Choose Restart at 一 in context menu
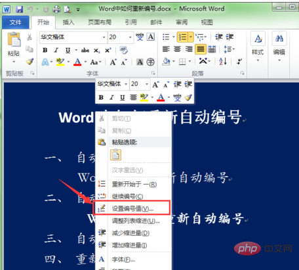Screen dimensions: 299x270 pyautogui.click(x=133, y=184)
